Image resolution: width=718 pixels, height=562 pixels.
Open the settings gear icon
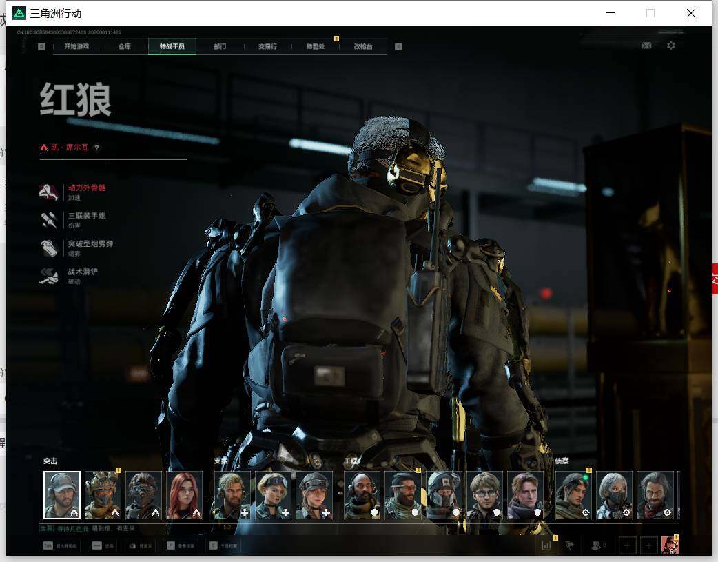click(x=671, y=46)
